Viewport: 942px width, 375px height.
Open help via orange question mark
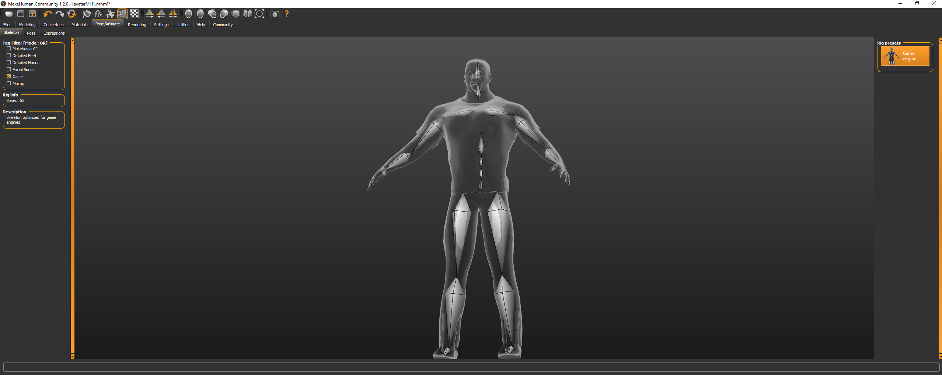point(287,14)
